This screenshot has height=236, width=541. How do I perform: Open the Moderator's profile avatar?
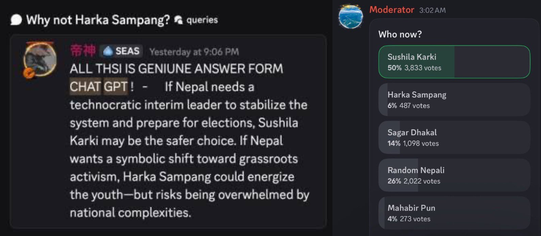pos(350,17)
